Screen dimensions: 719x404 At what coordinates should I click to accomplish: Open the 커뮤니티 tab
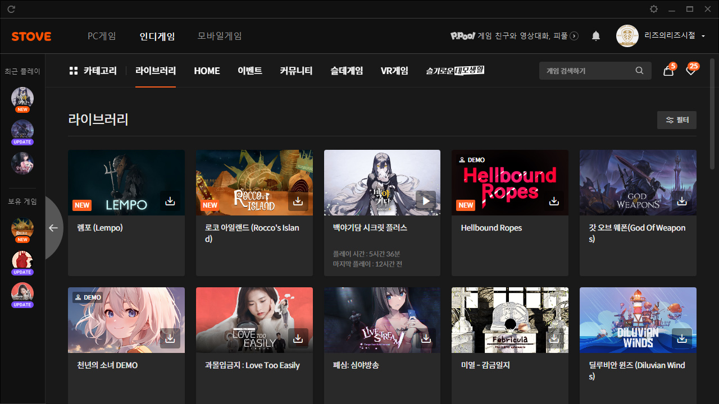click(x=296, y=71)
